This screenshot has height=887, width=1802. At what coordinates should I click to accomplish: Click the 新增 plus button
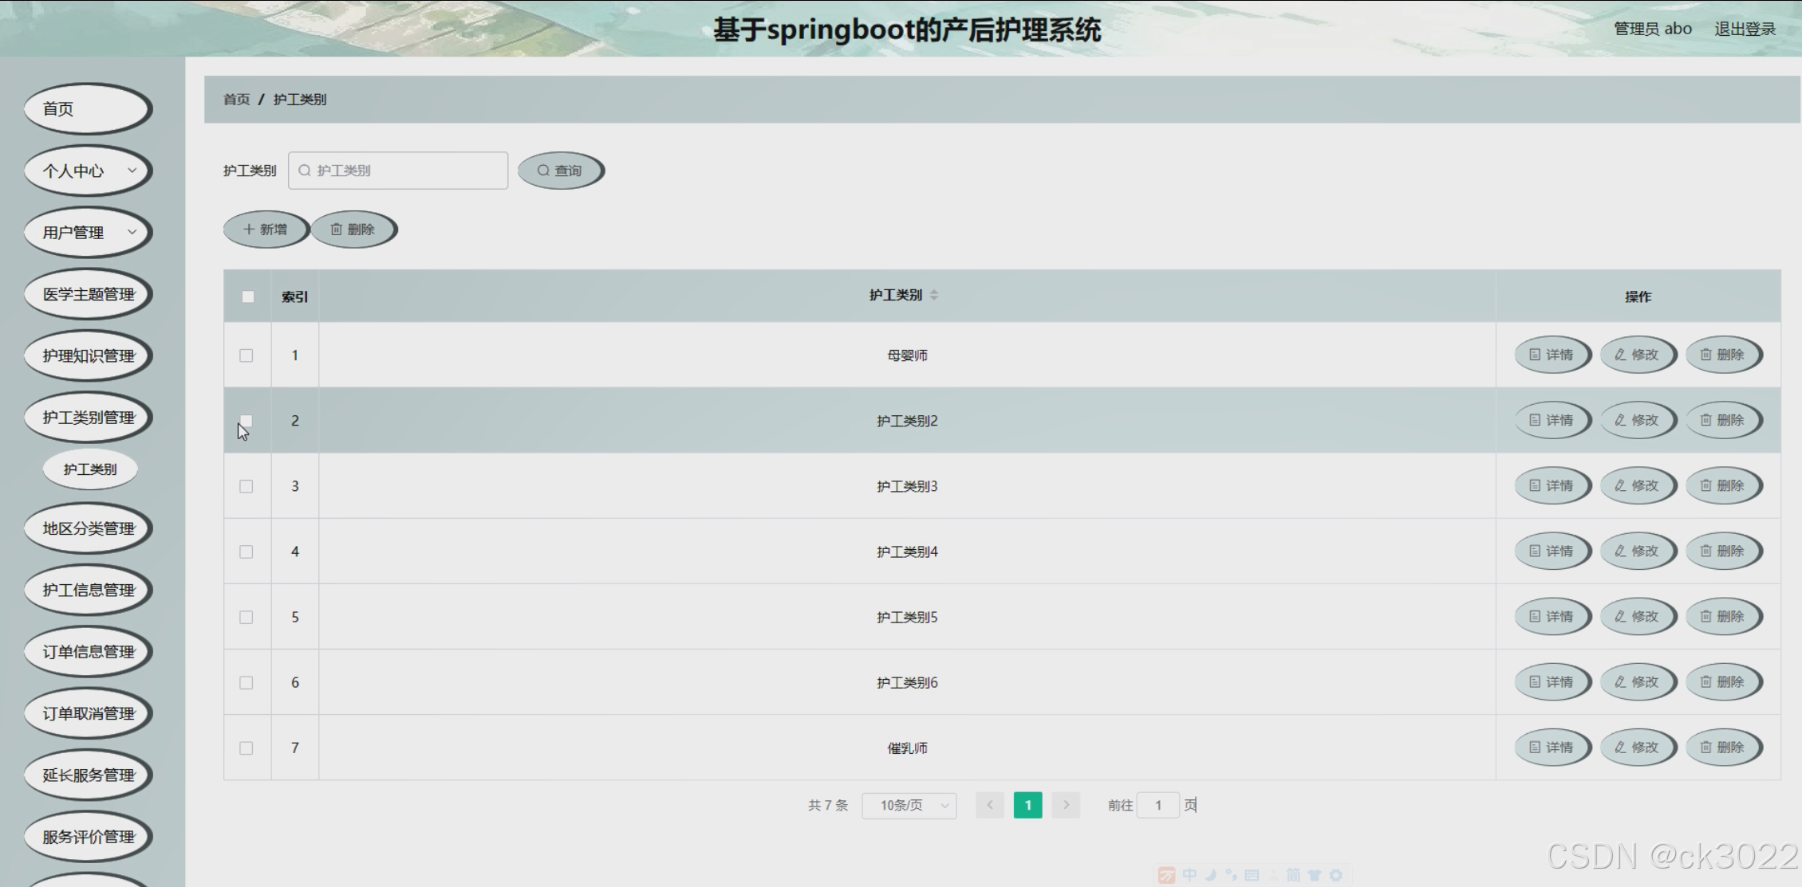coord(266,230)
